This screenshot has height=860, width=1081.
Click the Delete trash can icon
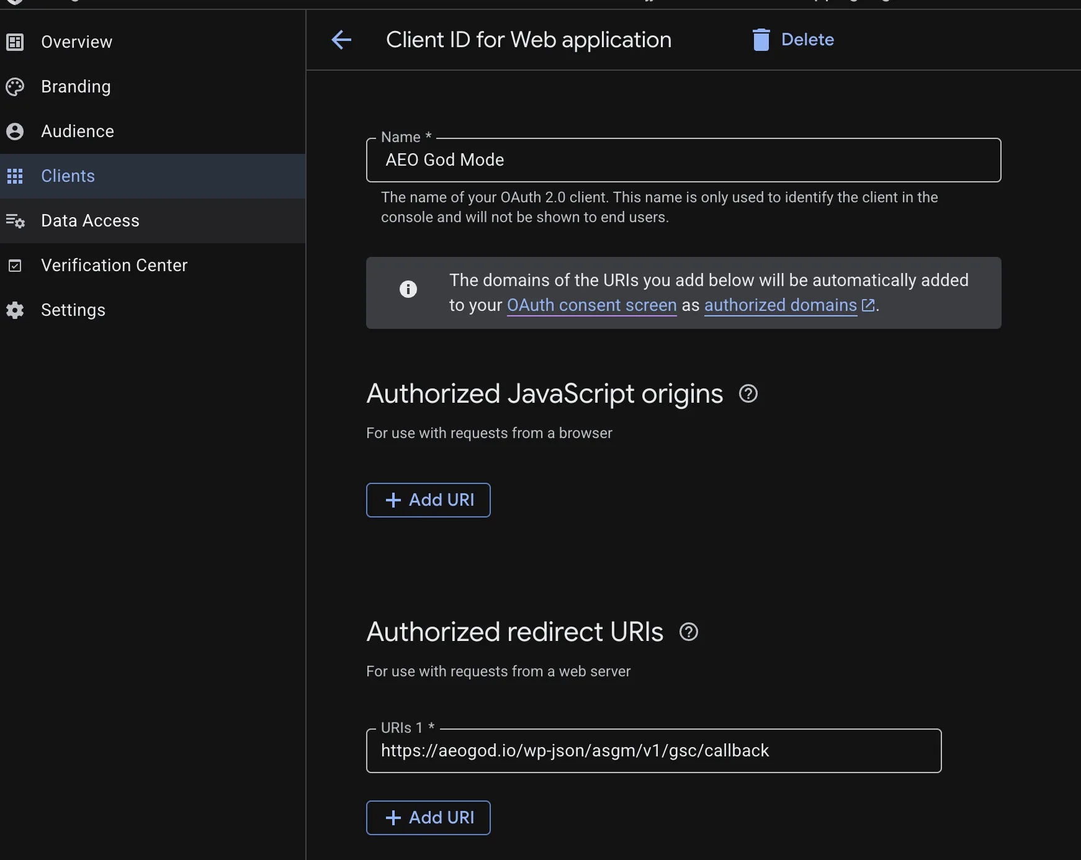point(761,40)
